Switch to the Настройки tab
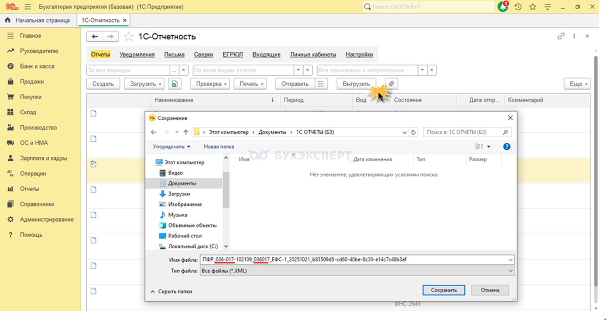The width and height of the screenshot is (606, 320). click(x=359, y=55)
